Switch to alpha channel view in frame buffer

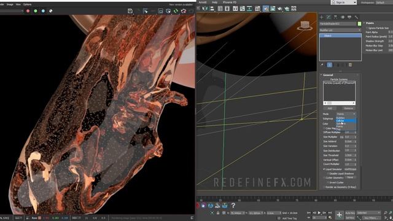click(50, 11)
